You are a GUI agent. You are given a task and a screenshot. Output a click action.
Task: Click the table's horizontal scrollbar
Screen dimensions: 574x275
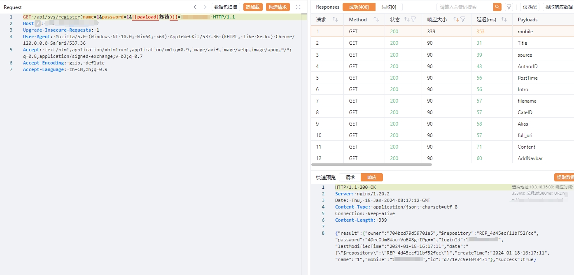(371, 165)
